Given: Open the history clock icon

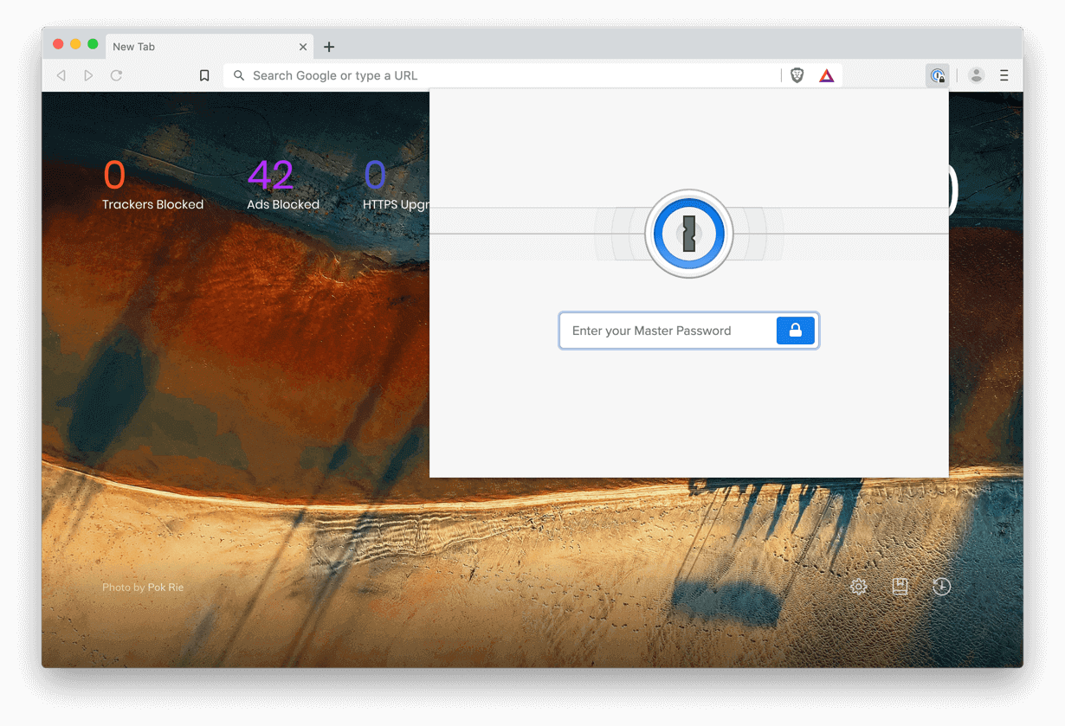Looking at the screenshot, I should pos(941,587).
